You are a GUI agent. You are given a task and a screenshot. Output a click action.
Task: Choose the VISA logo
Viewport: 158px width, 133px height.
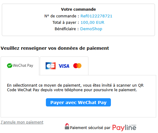(64, 66)
